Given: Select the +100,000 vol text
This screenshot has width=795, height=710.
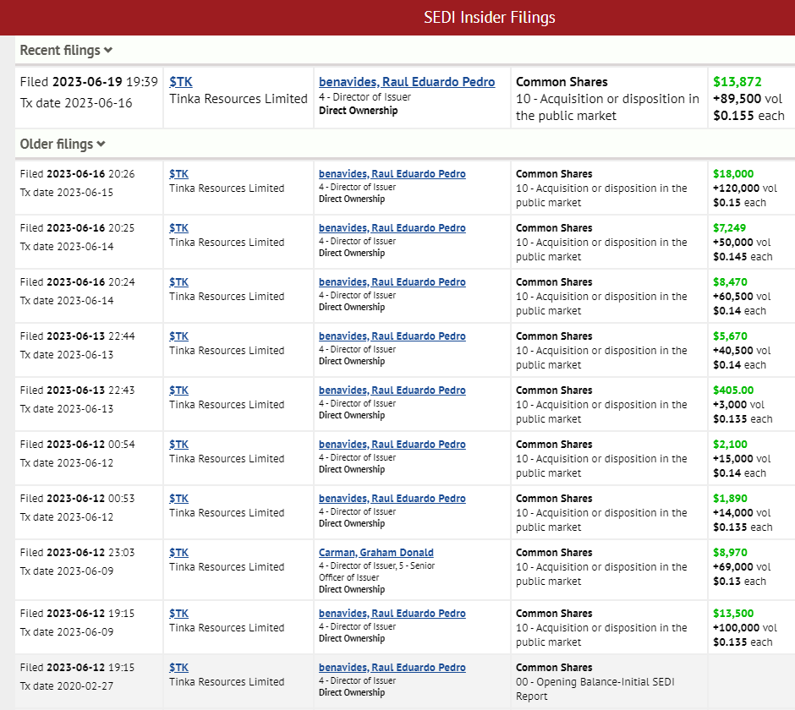Looking at the screenshot, I should (745, 628).
